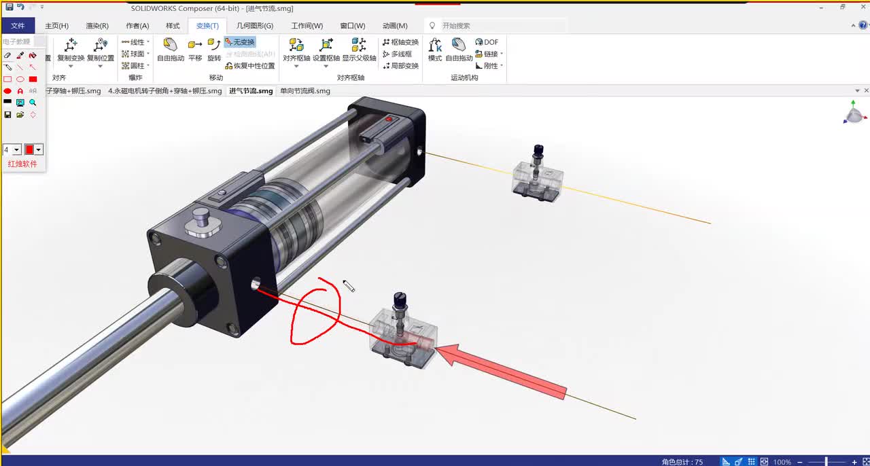Switch to document tab 单向节流阀.smg
The height and width of the screenshot is (466, 870).
point(305,90)
